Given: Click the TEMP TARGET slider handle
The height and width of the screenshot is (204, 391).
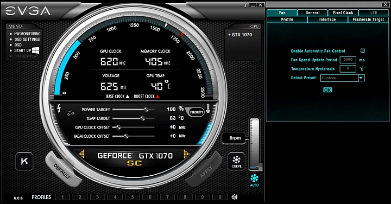Looking at the screenshot, I should 143,118.
